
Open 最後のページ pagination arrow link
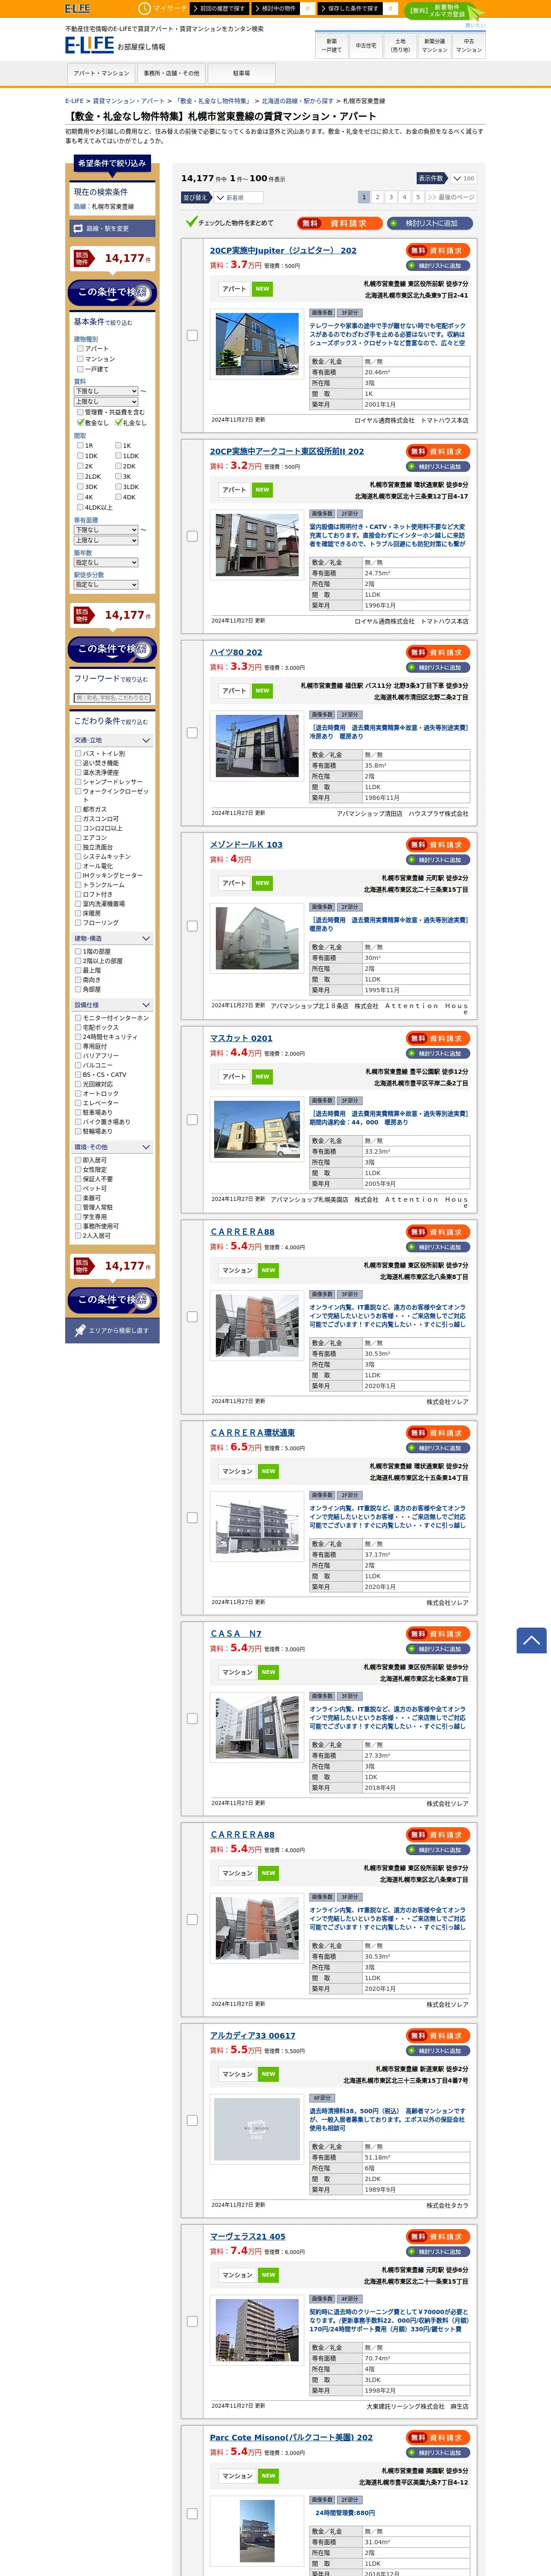click(x=451, y=197)
